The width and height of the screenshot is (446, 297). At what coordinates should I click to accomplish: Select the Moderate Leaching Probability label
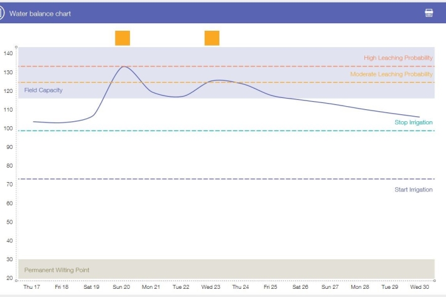[391, 74]
